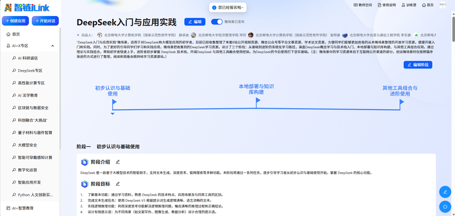The height and width of the screenshot is (216, 455).
Task: Select the 其他工具组合与进阶使用 stage flag
Action: (x=402, y=102)
